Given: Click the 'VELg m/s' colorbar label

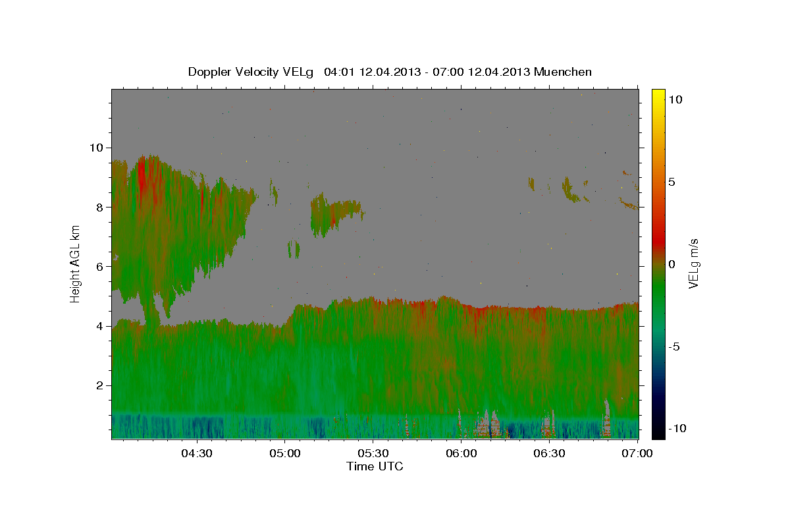Looking at the screenshot, I should pos(694,264).
